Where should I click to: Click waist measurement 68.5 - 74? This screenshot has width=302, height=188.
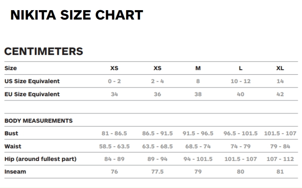198,146
